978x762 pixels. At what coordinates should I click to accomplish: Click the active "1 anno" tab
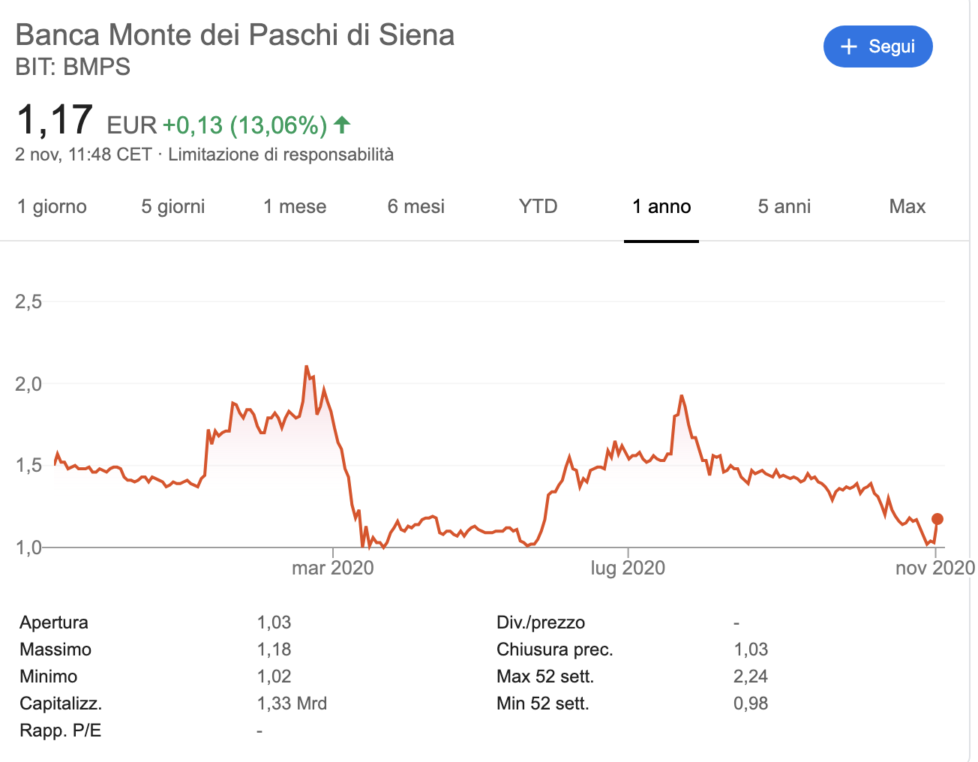661,206
